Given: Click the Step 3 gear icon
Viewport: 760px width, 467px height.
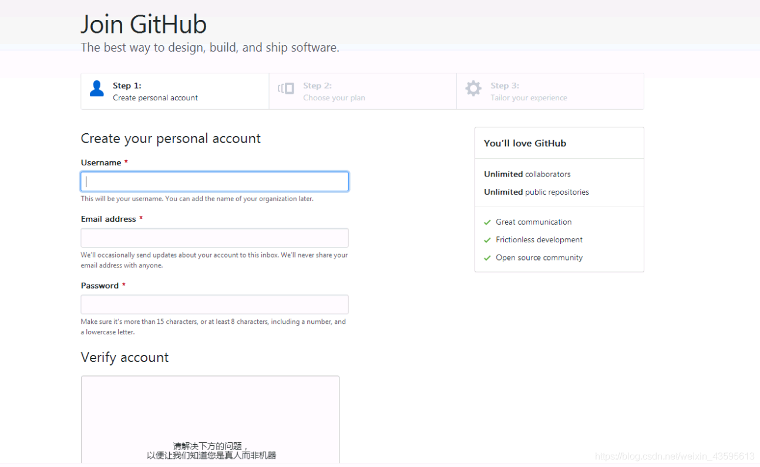Looking at the screenshot, I should [473, 89].
